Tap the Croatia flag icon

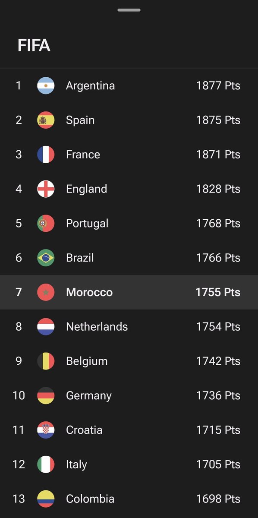tap(46, 430)
